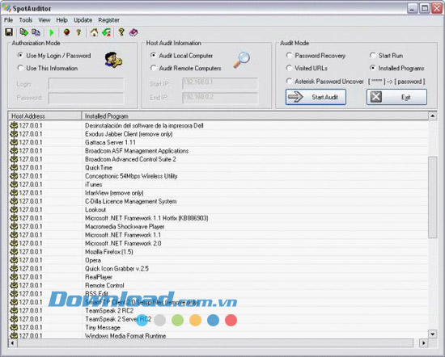Click the purple book icon in toolbar
The image size is (445, 357).
[x=133, y=32]
